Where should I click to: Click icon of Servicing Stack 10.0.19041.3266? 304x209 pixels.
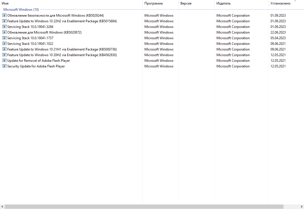(x=4, y=27)
